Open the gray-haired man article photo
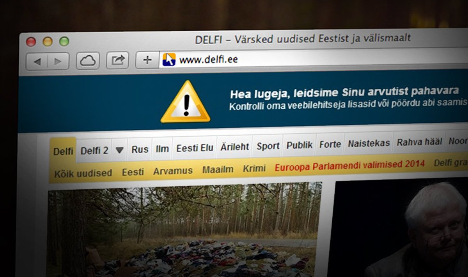 pos(397,228)
